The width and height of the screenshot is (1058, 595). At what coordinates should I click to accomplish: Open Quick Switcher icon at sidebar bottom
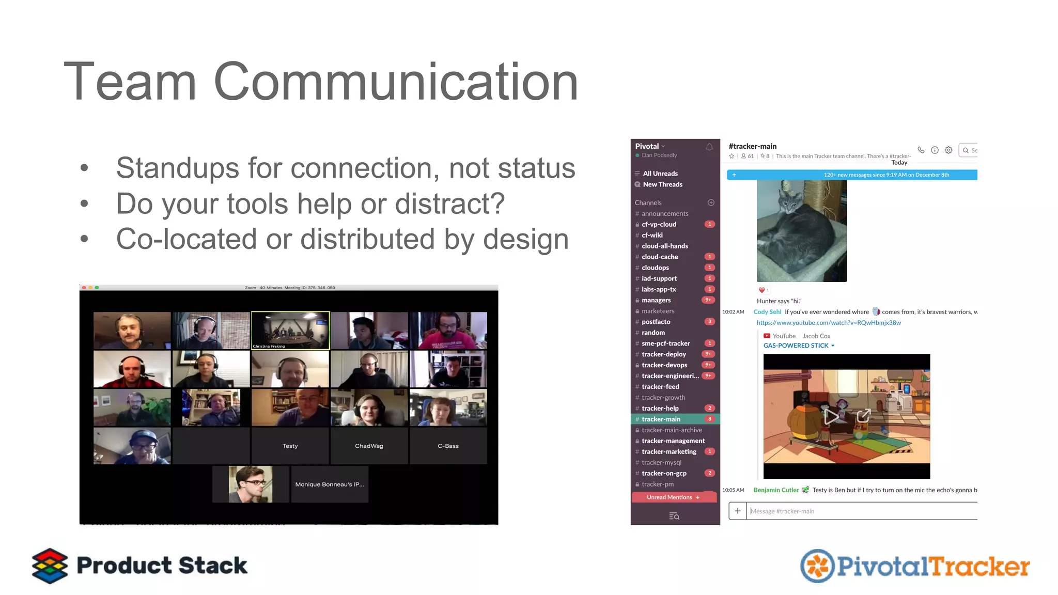coord(674,516)
